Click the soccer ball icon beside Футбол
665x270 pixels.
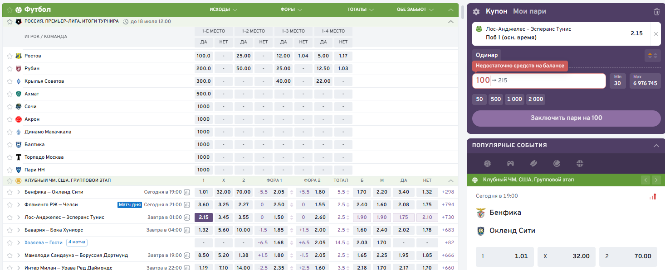(19, 9)
